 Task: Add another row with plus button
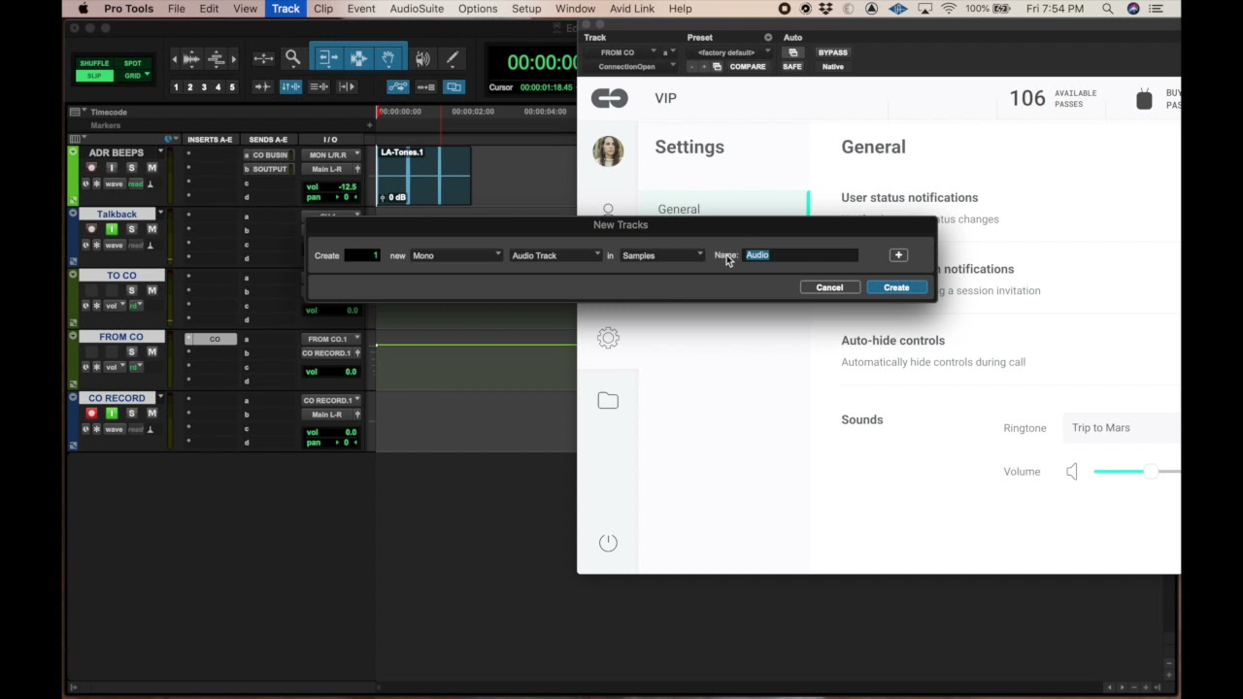[x=898, y=255]
